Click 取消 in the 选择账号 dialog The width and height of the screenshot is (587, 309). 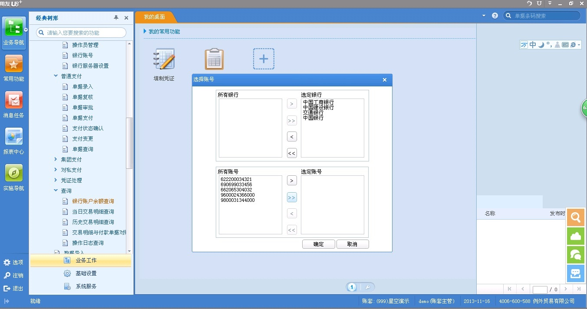point(353,244)
